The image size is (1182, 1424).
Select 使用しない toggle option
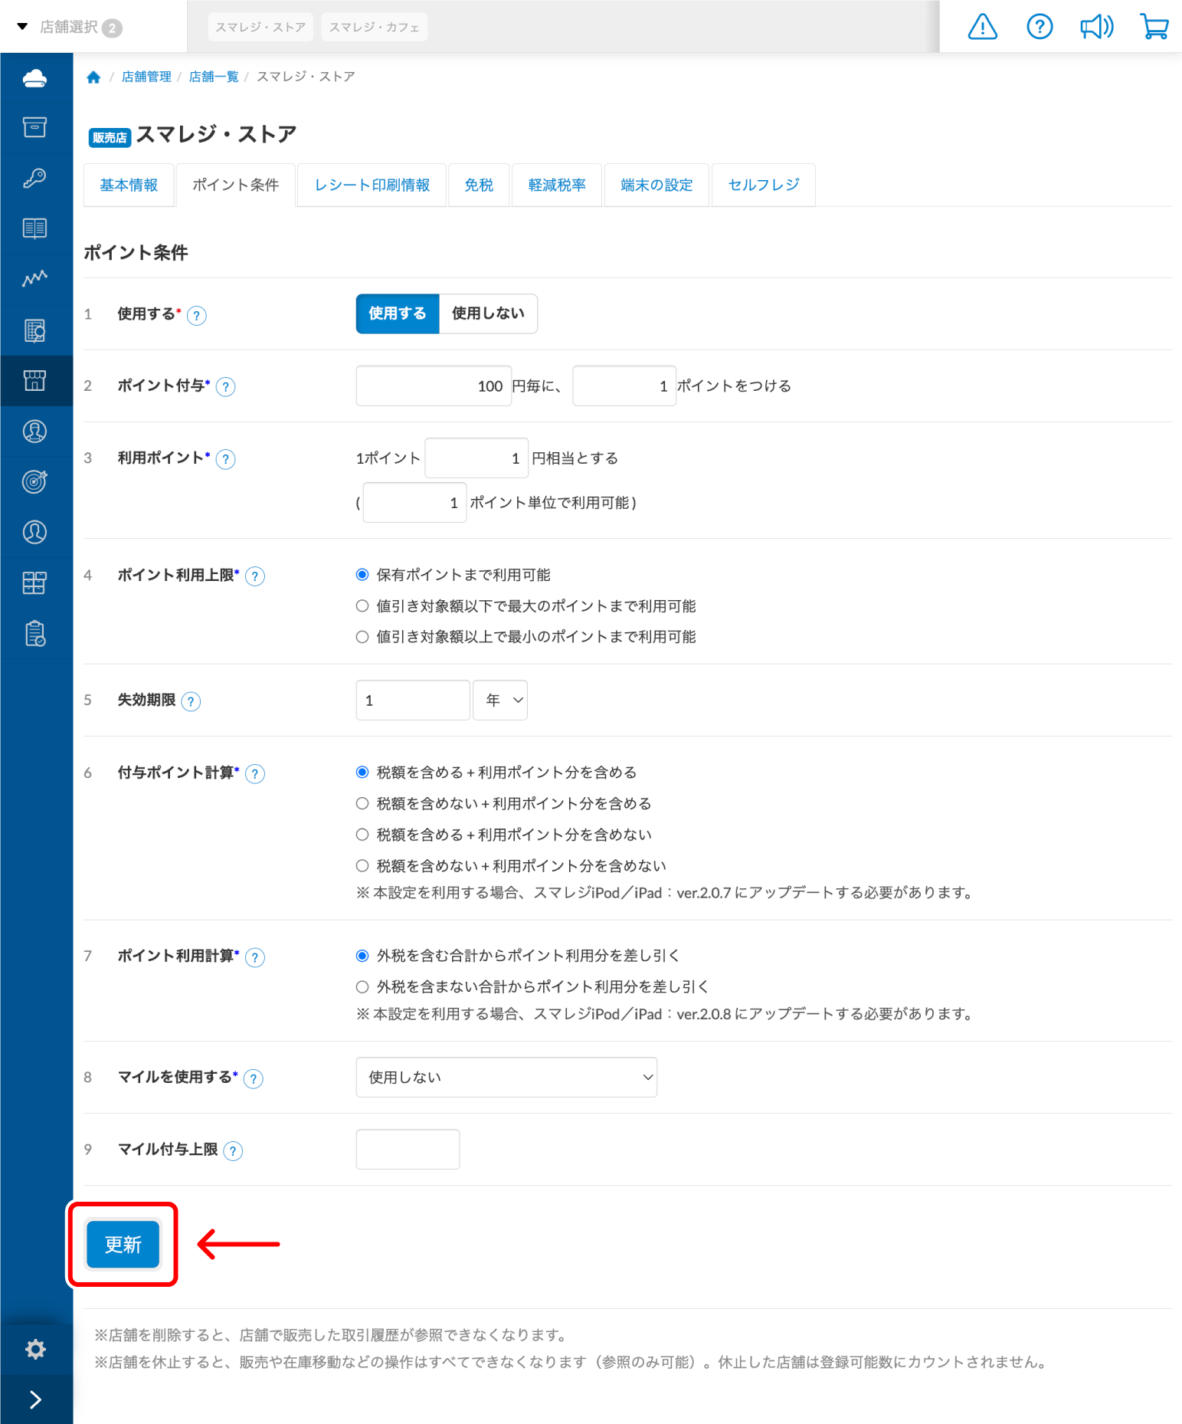point(488,313)
